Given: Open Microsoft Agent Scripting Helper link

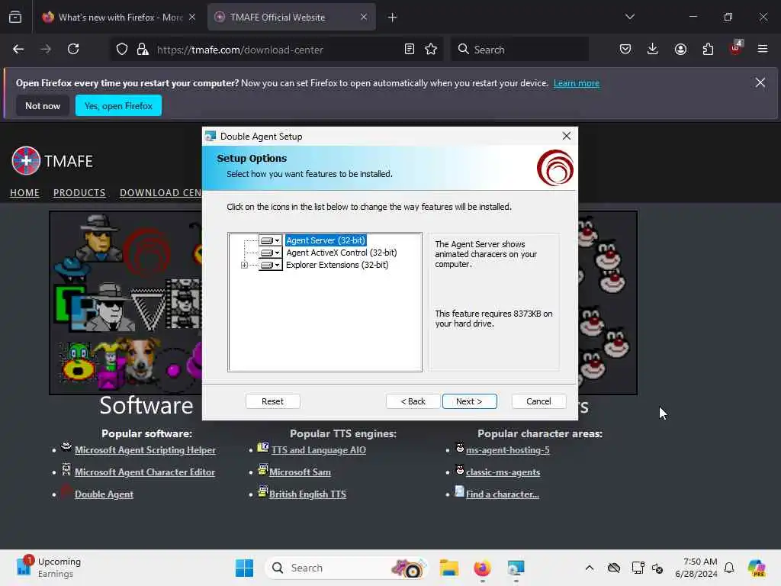Looking at the screenshot, I should click(x=146, y=450).
